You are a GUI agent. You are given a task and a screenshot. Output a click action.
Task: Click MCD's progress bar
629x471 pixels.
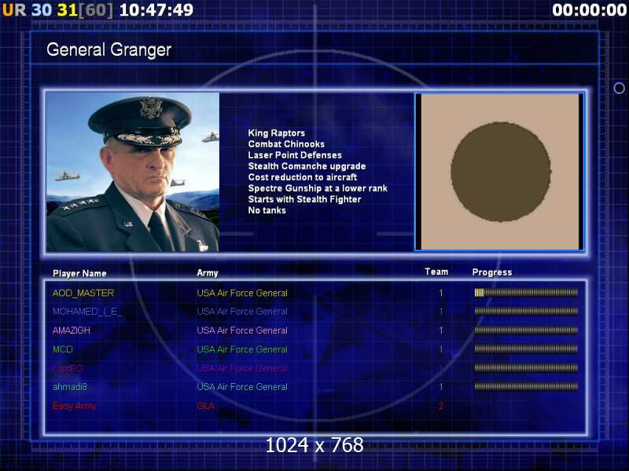pyautogui.click(x=526, y=349)
